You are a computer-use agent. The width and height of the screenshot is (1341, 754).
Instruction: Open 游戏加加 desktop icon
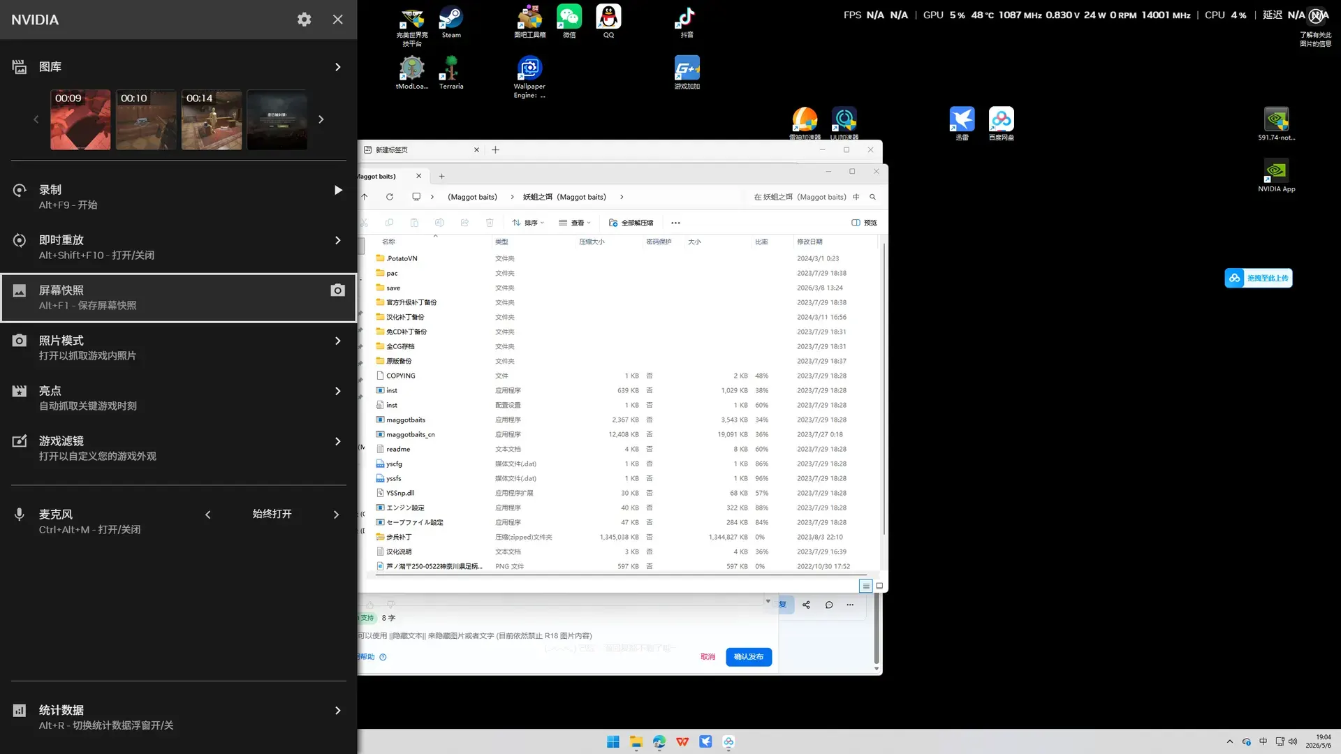point(687,73)
